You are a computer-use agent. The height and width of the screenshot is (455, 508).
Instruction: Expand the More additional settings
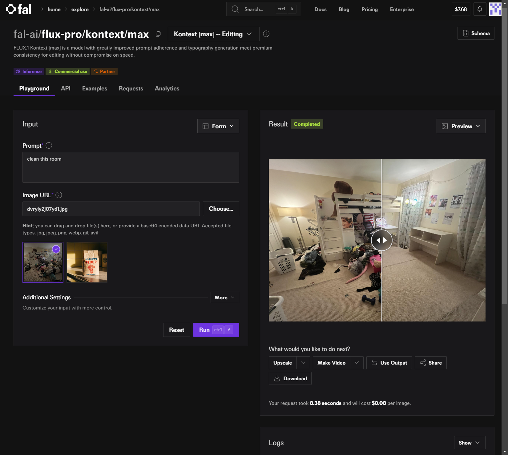click(225, 297)
